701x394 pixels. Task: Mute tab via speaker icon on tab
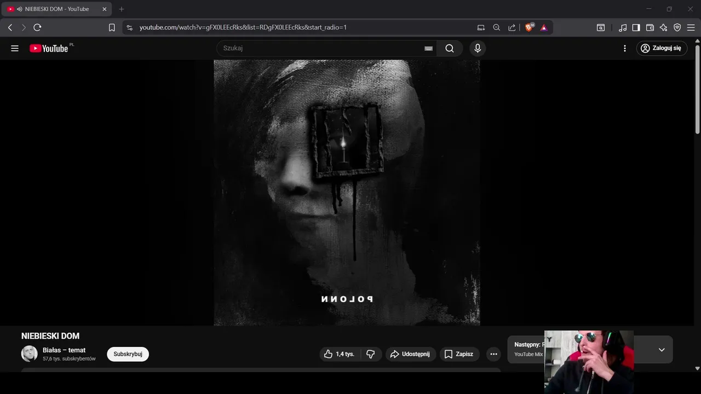coord(20,9)
